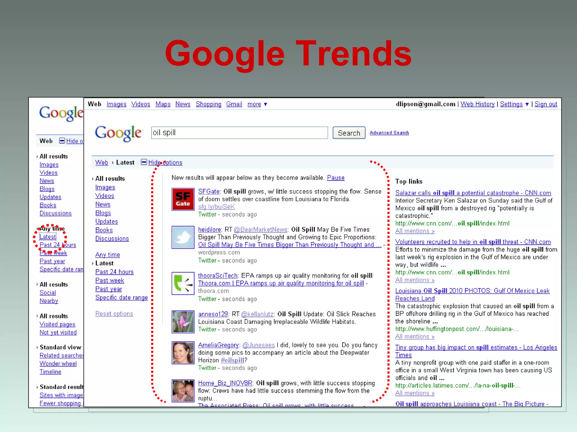
Task: Filter results to Updates in inner sidebar
Action: 106,222
